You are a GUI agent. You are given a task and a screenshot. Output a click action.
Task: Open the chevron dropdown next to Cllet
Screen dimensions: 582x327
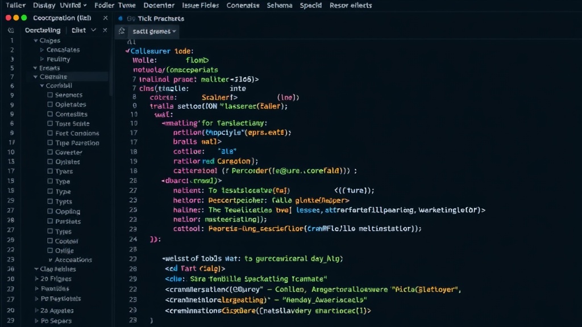coord(94,30)
